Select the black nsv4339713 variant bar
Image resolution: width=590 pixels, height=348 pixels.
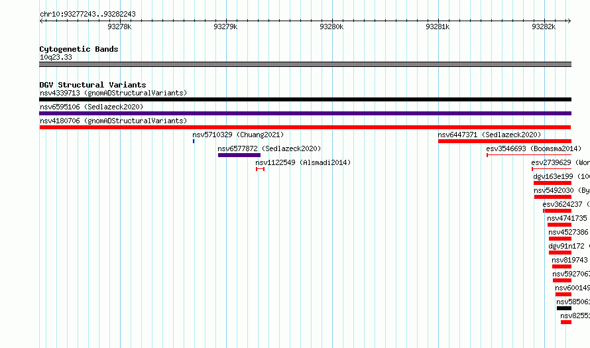tap(305, 99)
